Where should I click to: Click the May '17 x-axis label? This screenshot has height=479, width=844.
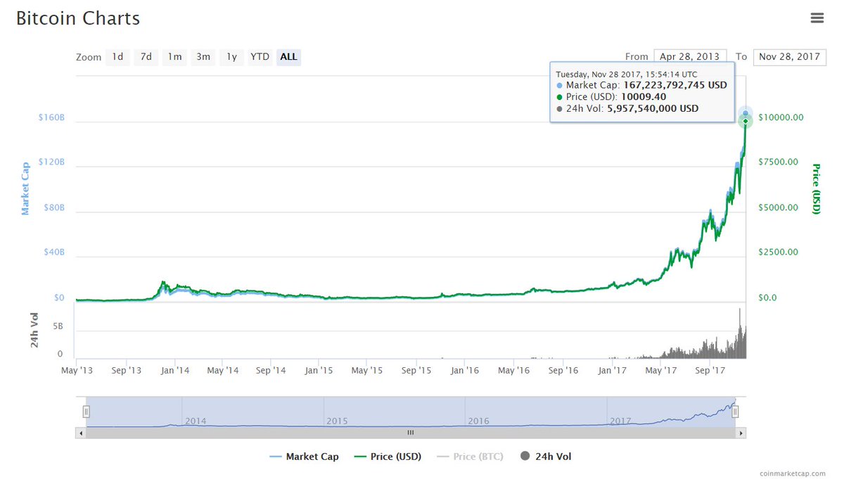tap(661, 370)
